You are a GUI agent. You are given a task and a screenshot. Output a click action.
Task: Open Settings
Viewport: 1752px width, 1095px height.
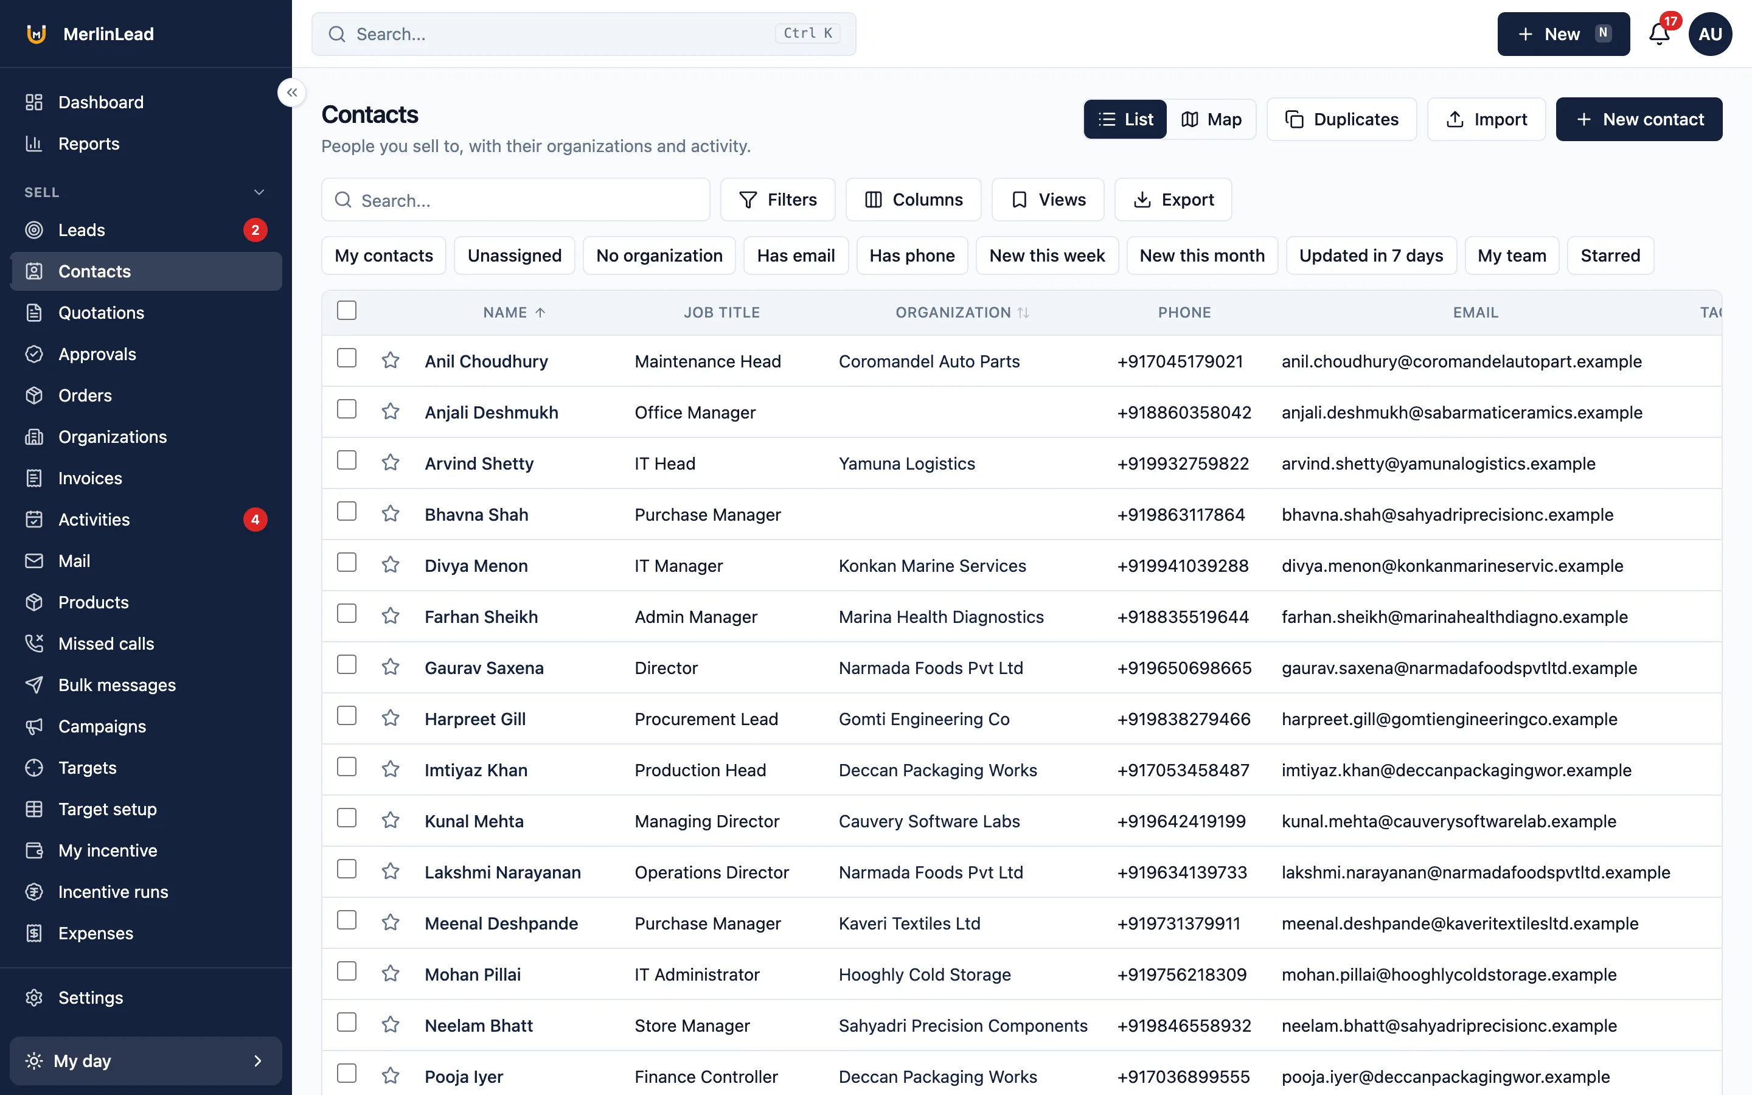(x=146, y=997)
